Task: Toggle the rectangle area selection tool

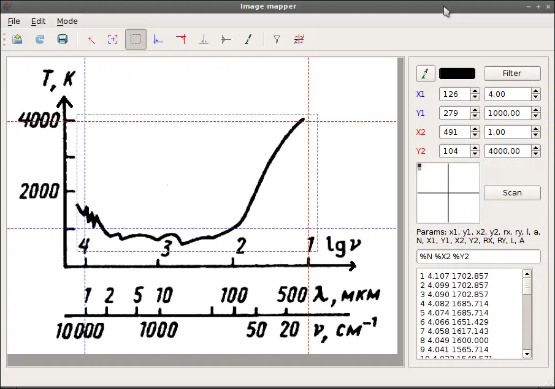Action: 136,40
